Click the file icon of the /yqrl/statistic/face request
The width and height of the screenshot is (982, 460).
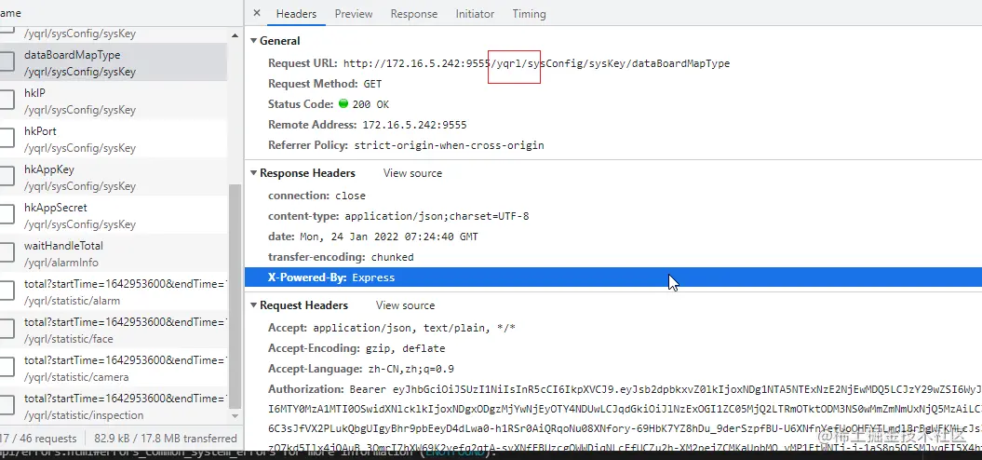7,329
